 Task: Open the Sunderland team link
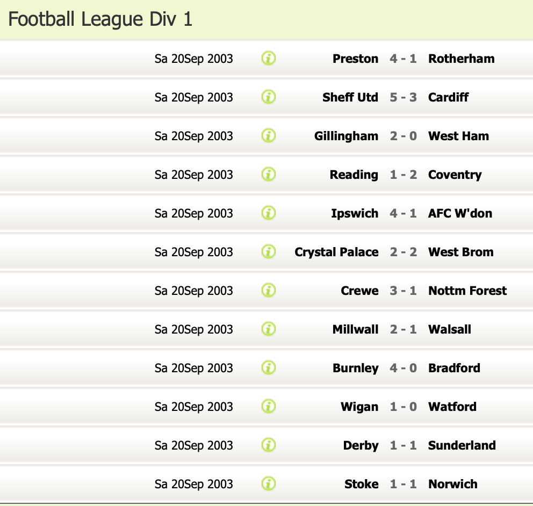[462, 445]
